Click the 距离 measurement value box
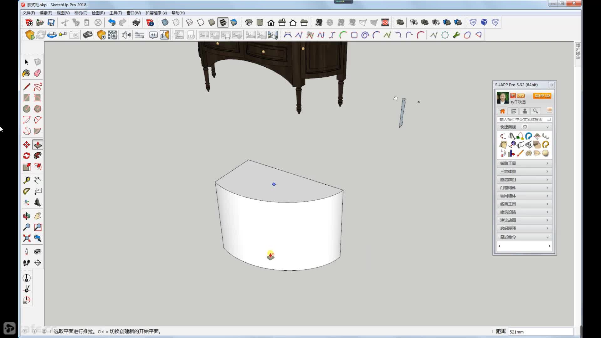Screen dimensions: 601x338 pos(541,332)
